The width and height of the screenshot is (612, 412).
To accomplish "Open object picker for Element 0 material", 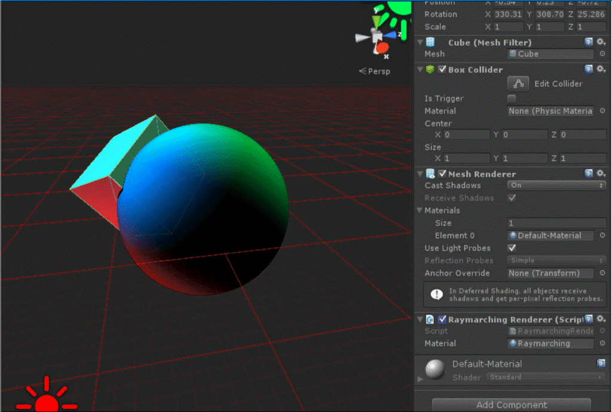I will pos(602,236).
